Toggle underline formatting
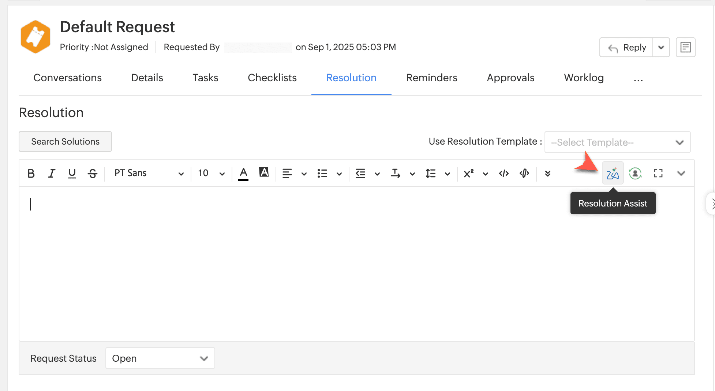 click(72, 173)
